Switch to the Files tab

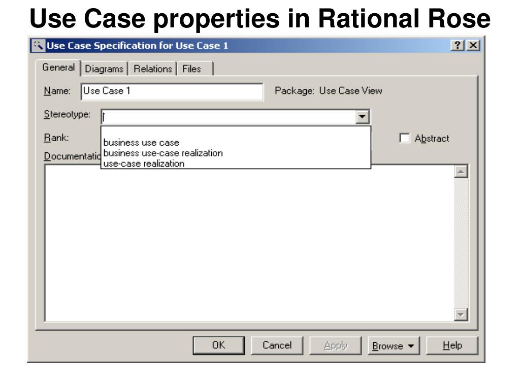click(195, 69)
